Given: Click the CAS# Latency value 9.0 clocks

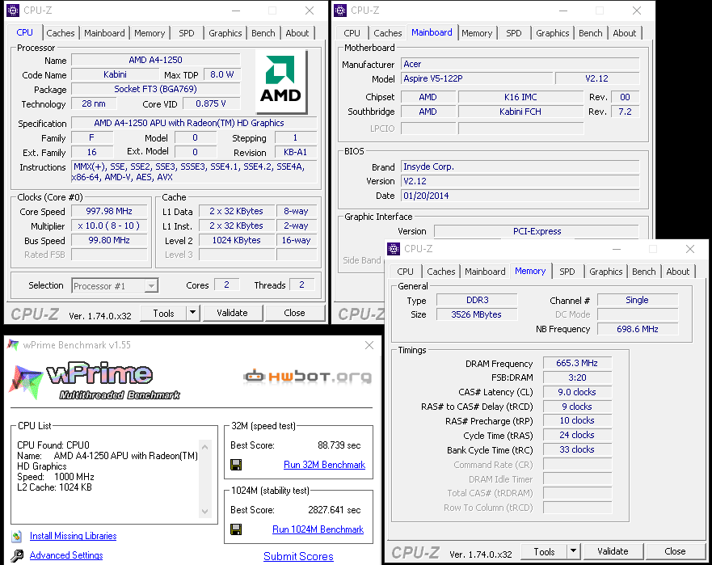Looking at the screenshot, I should 577,392.
